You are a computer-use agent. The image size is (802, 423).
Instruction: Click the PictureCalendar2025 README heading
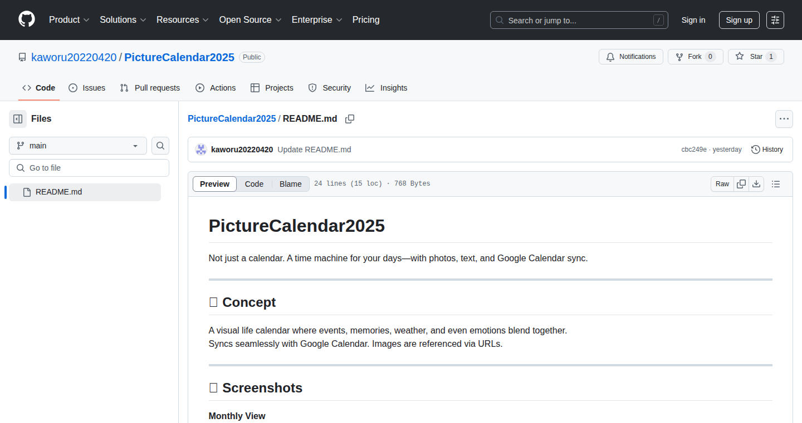pyautogui.click(x=297, y=226)
